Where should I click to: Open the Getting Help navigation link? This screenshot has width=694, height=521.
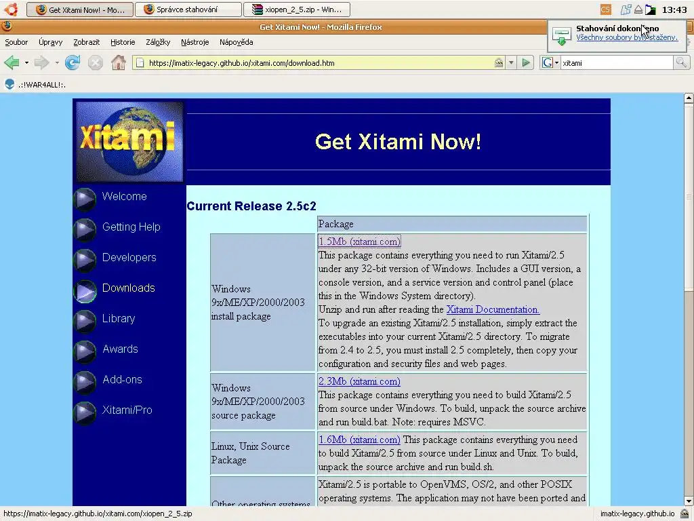(131, 227)
